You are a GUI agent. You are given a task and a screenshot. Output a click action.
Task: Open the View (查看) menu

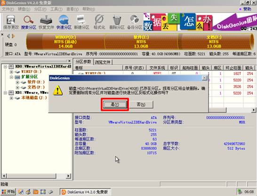tap(72, 9)
